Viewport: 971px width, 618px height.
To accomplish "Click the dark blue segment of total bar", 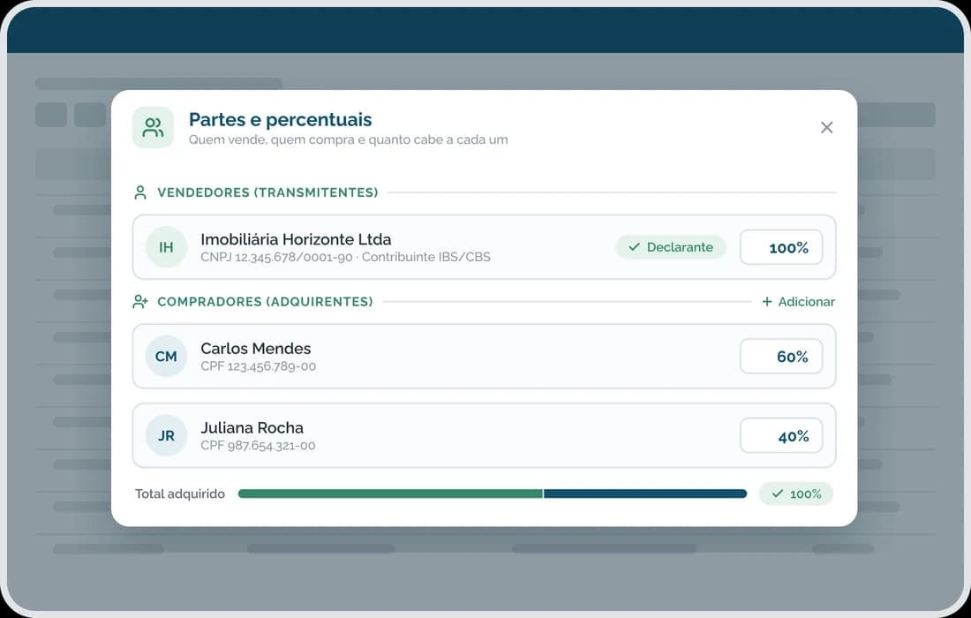I will 645,494.
